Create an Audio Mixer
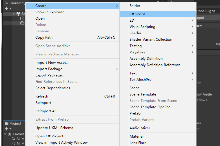220x146 pixels. (158, 128)
